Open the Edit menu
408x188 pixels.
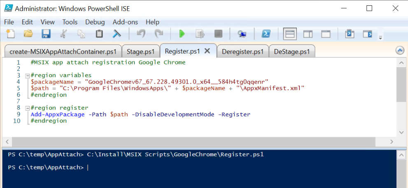tap(27, 22)
